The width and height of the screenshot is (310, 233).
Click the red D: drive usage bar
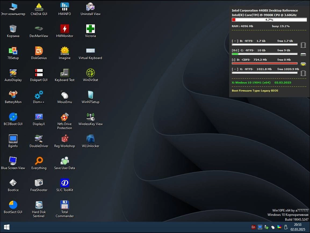(x=265, y=63)
